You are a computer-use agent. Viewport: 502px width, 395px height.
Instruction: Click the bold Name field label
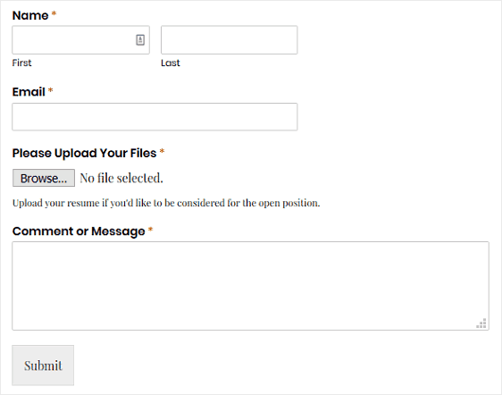pos(30,15)
